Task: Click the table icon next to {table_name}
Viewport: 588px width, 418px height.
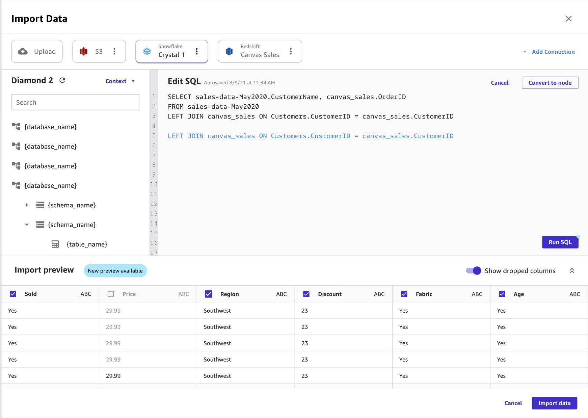Action: click(x=55, y=244)
